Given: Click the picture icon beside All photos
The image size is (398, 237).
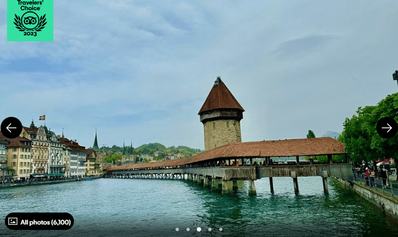Looking at the screenshot, I should [x=13, y=222].
